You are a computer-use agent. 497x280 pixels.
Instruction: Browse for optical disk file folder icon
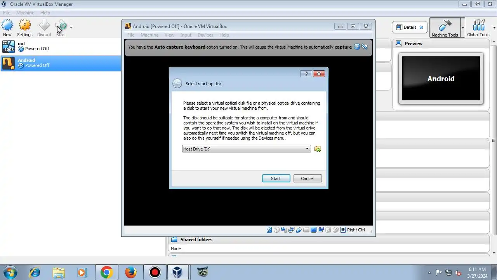coord(318,149)
